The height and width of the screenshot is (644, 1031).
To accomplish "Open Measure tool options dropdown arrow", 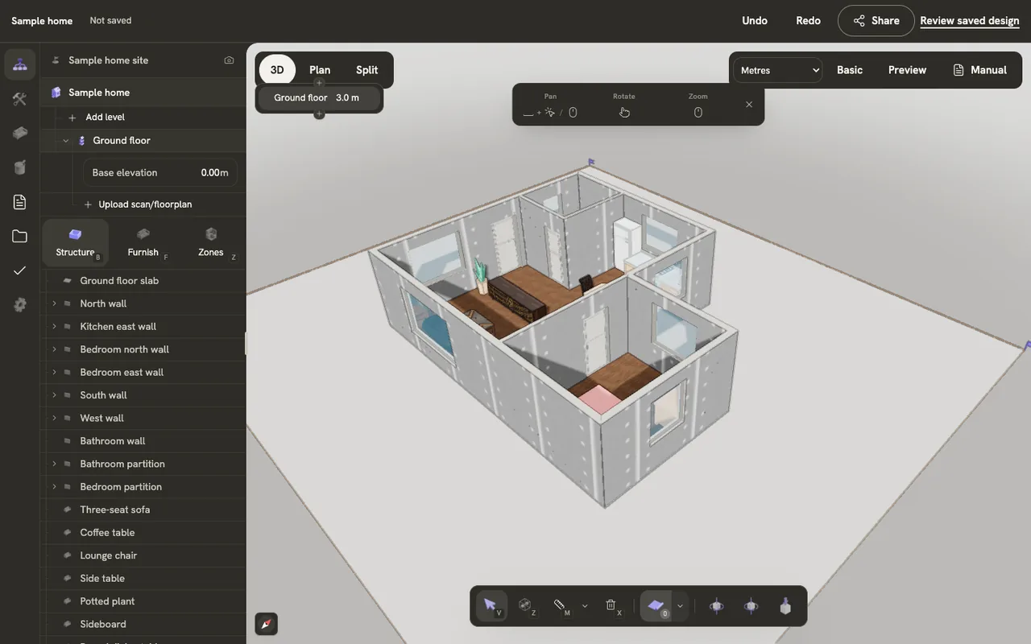I will pos(585,606).
